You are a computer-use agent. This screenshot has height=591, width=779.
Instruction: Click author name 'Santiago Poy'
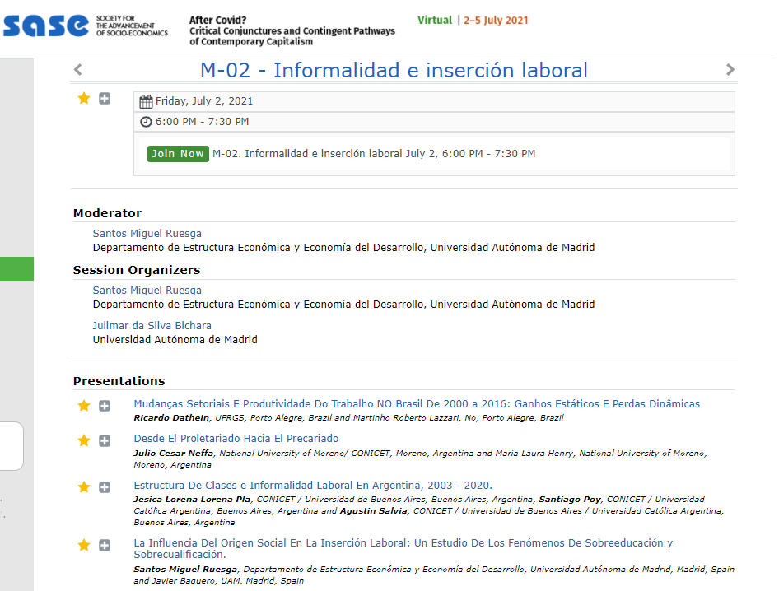pos(571,500)
